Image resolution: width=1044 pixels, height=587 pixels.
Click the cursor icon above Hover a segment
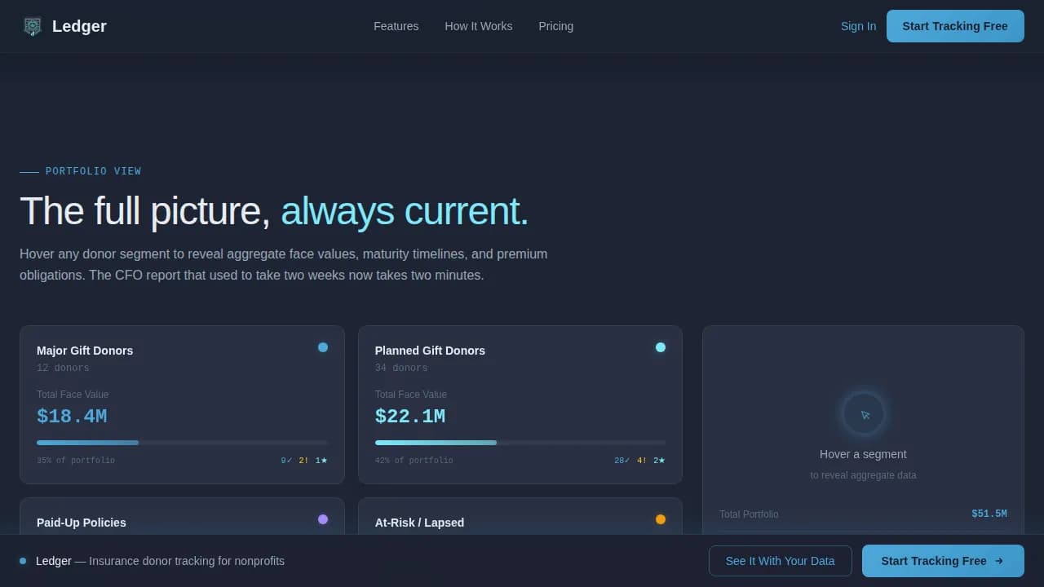pos(864,414)
